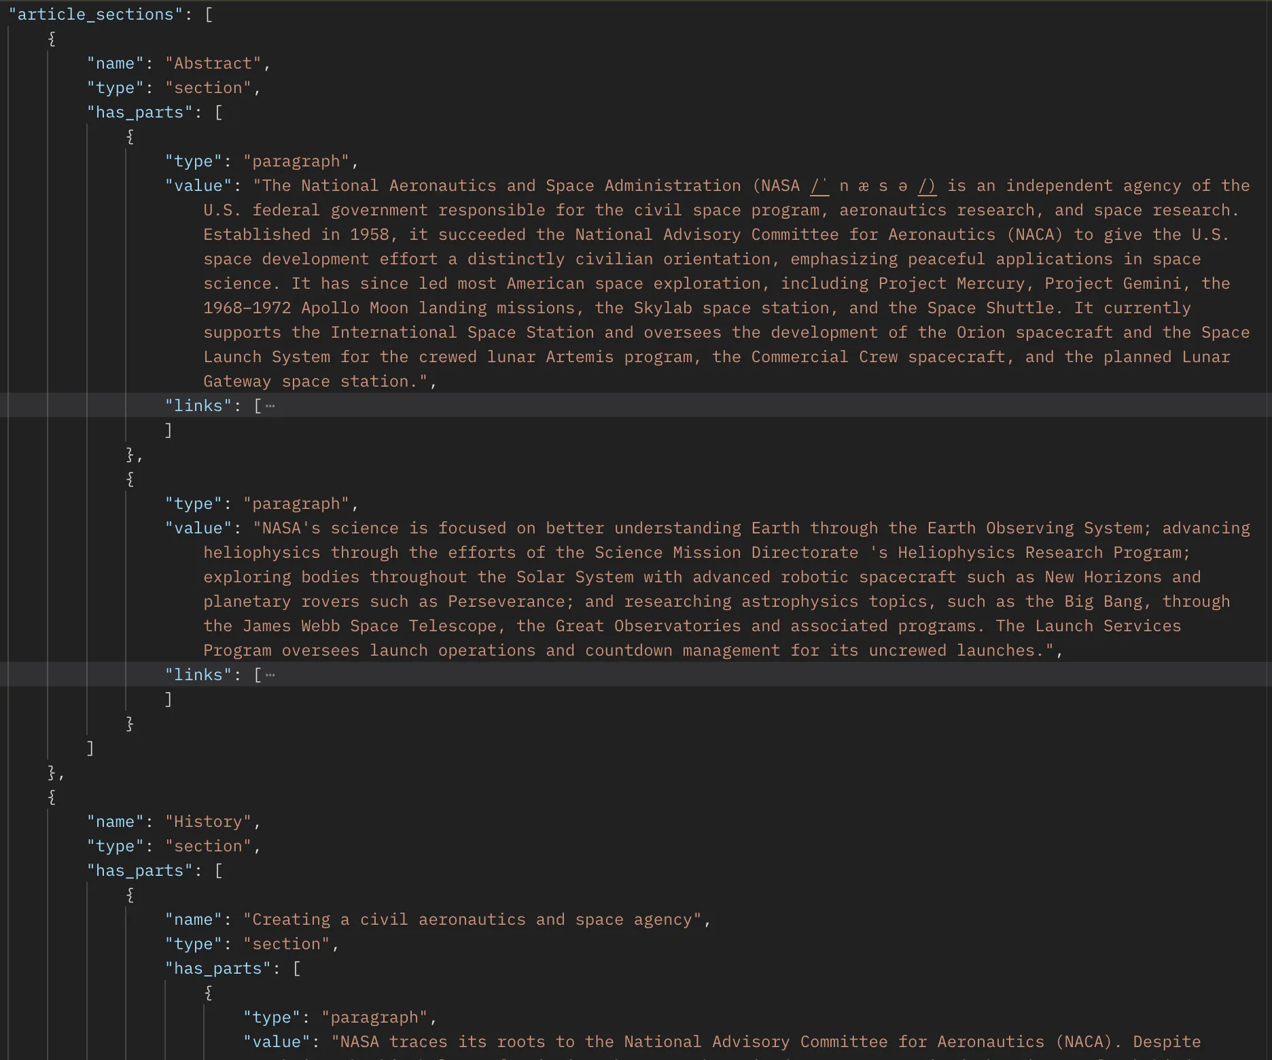
Task: Click 'International Space Station' phrase
Action: click(463, 332)
